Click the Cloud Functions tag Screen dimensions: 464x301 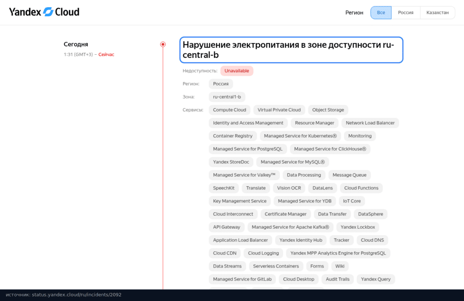(361, 188)
